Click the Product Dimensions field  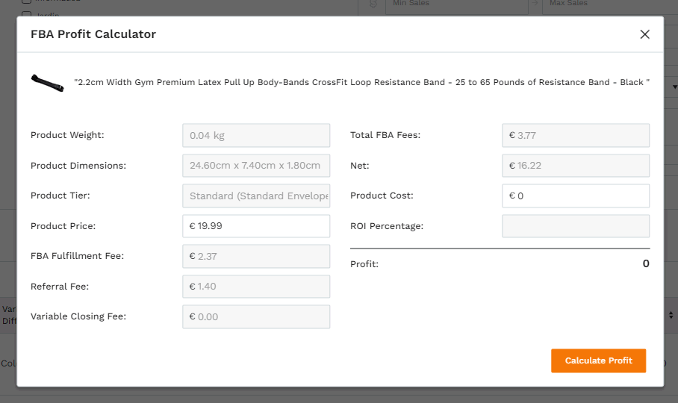[256, 166]
